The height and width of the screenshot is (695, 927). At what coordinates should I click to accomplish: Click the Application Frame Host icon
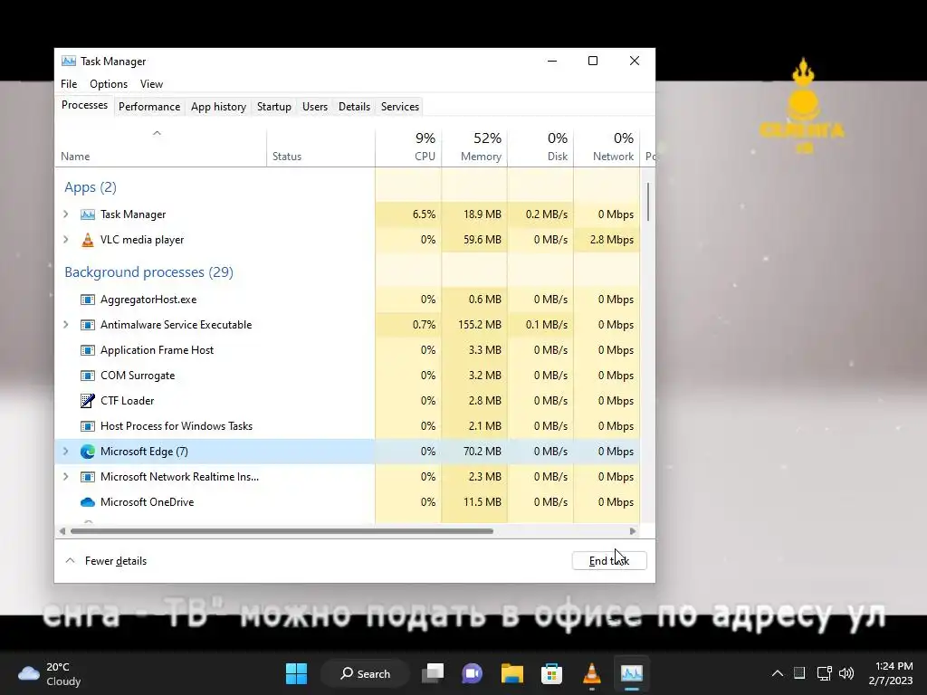point(88,350)
